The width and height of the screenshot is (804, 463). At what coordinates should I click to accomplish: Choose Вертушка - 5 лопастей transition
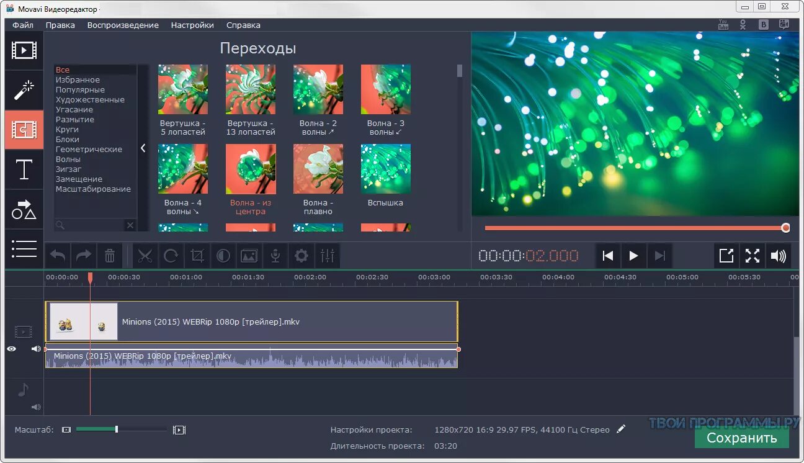pyautogui.click(x=183, y=100)
